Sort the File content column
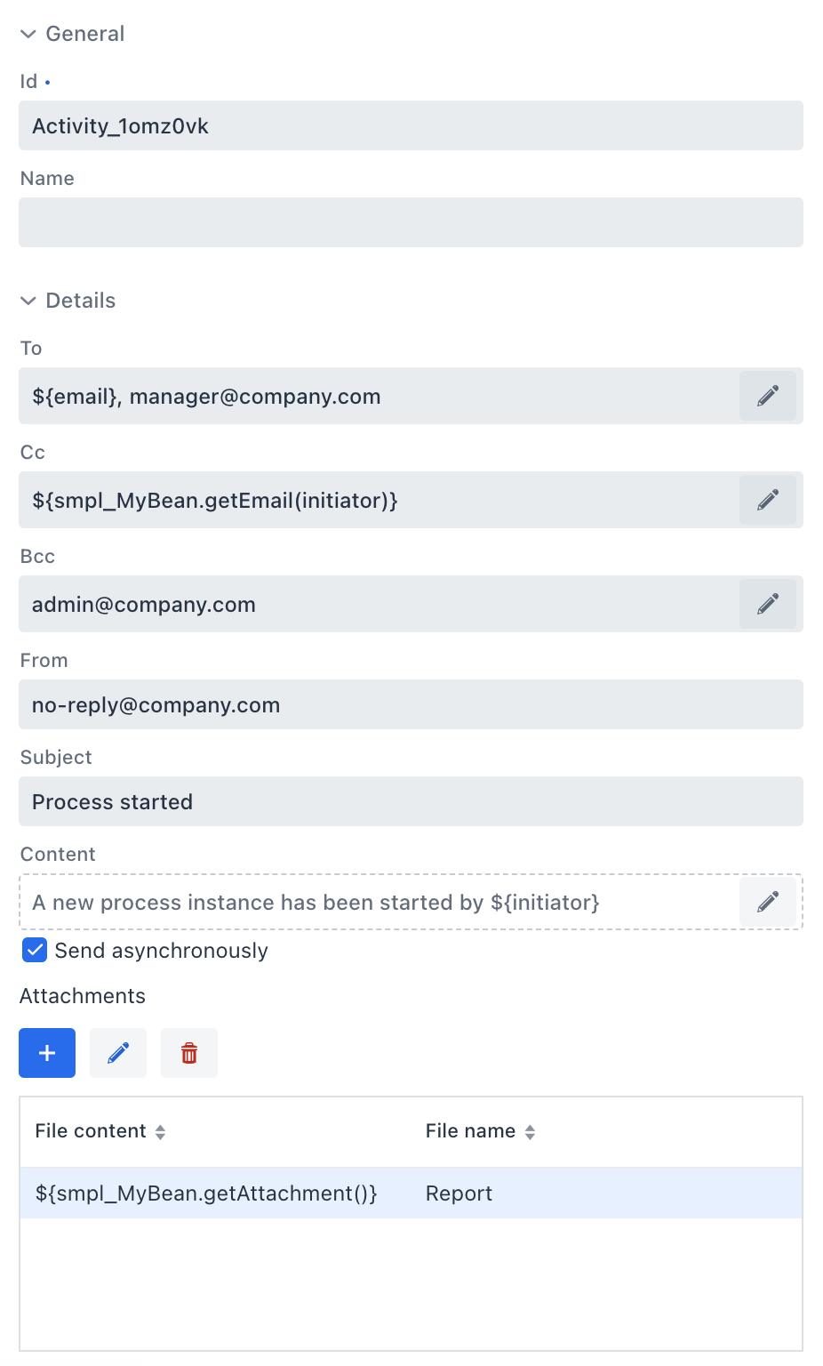The height and width of the screenshot is (1366, 823). [x=161, y=1130]
